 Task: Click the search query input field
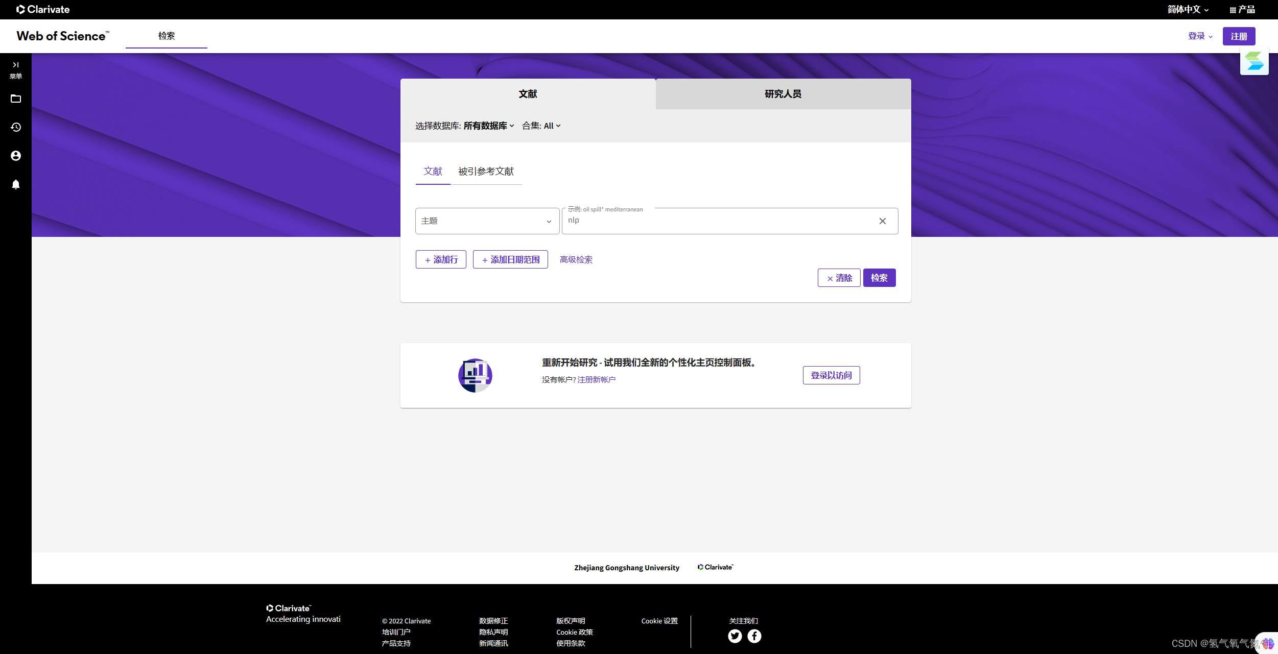(715, 221)
